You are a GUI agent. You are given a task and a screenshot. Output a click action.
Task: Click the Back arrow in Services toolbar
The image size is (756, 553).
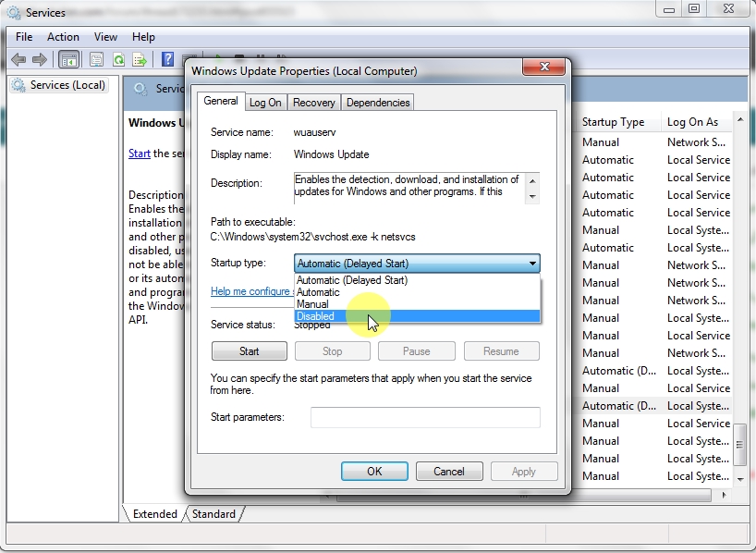pos(18,60)
